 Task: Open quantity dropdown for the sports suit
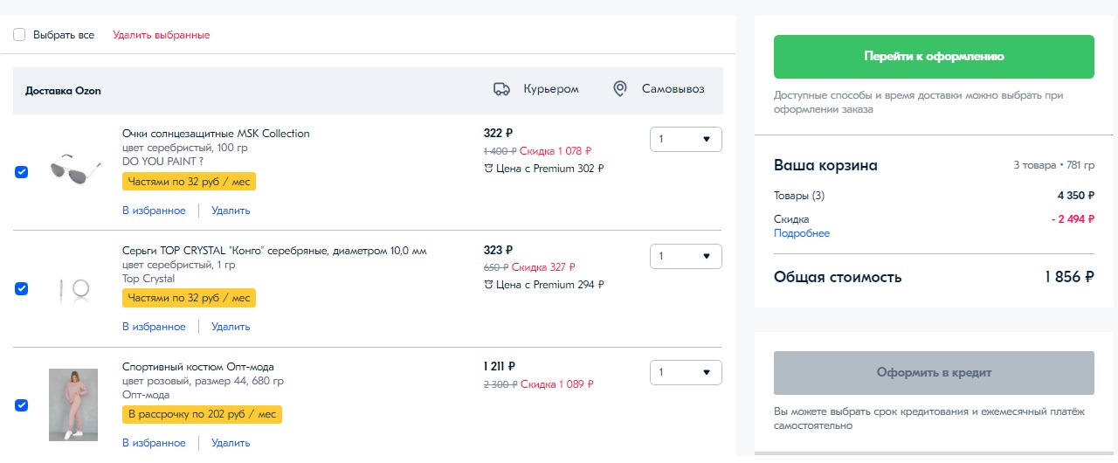point(686,372)
